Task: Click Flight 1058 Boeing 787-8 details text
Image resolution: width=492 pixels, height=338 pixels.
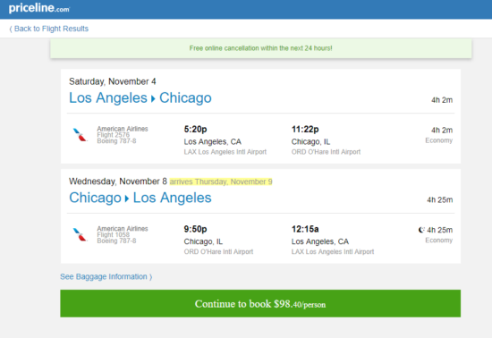Action: [116, 238]
